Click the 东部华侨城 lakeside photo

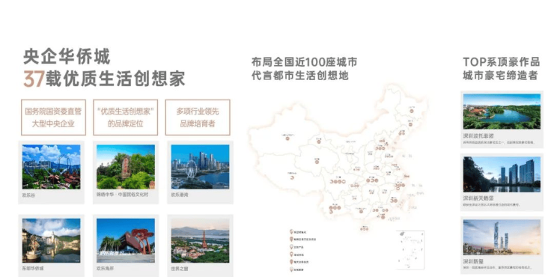[51, 240]
